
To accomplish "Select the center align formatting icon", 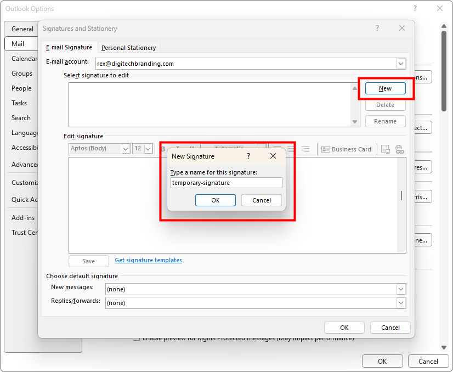I will 291,149.
